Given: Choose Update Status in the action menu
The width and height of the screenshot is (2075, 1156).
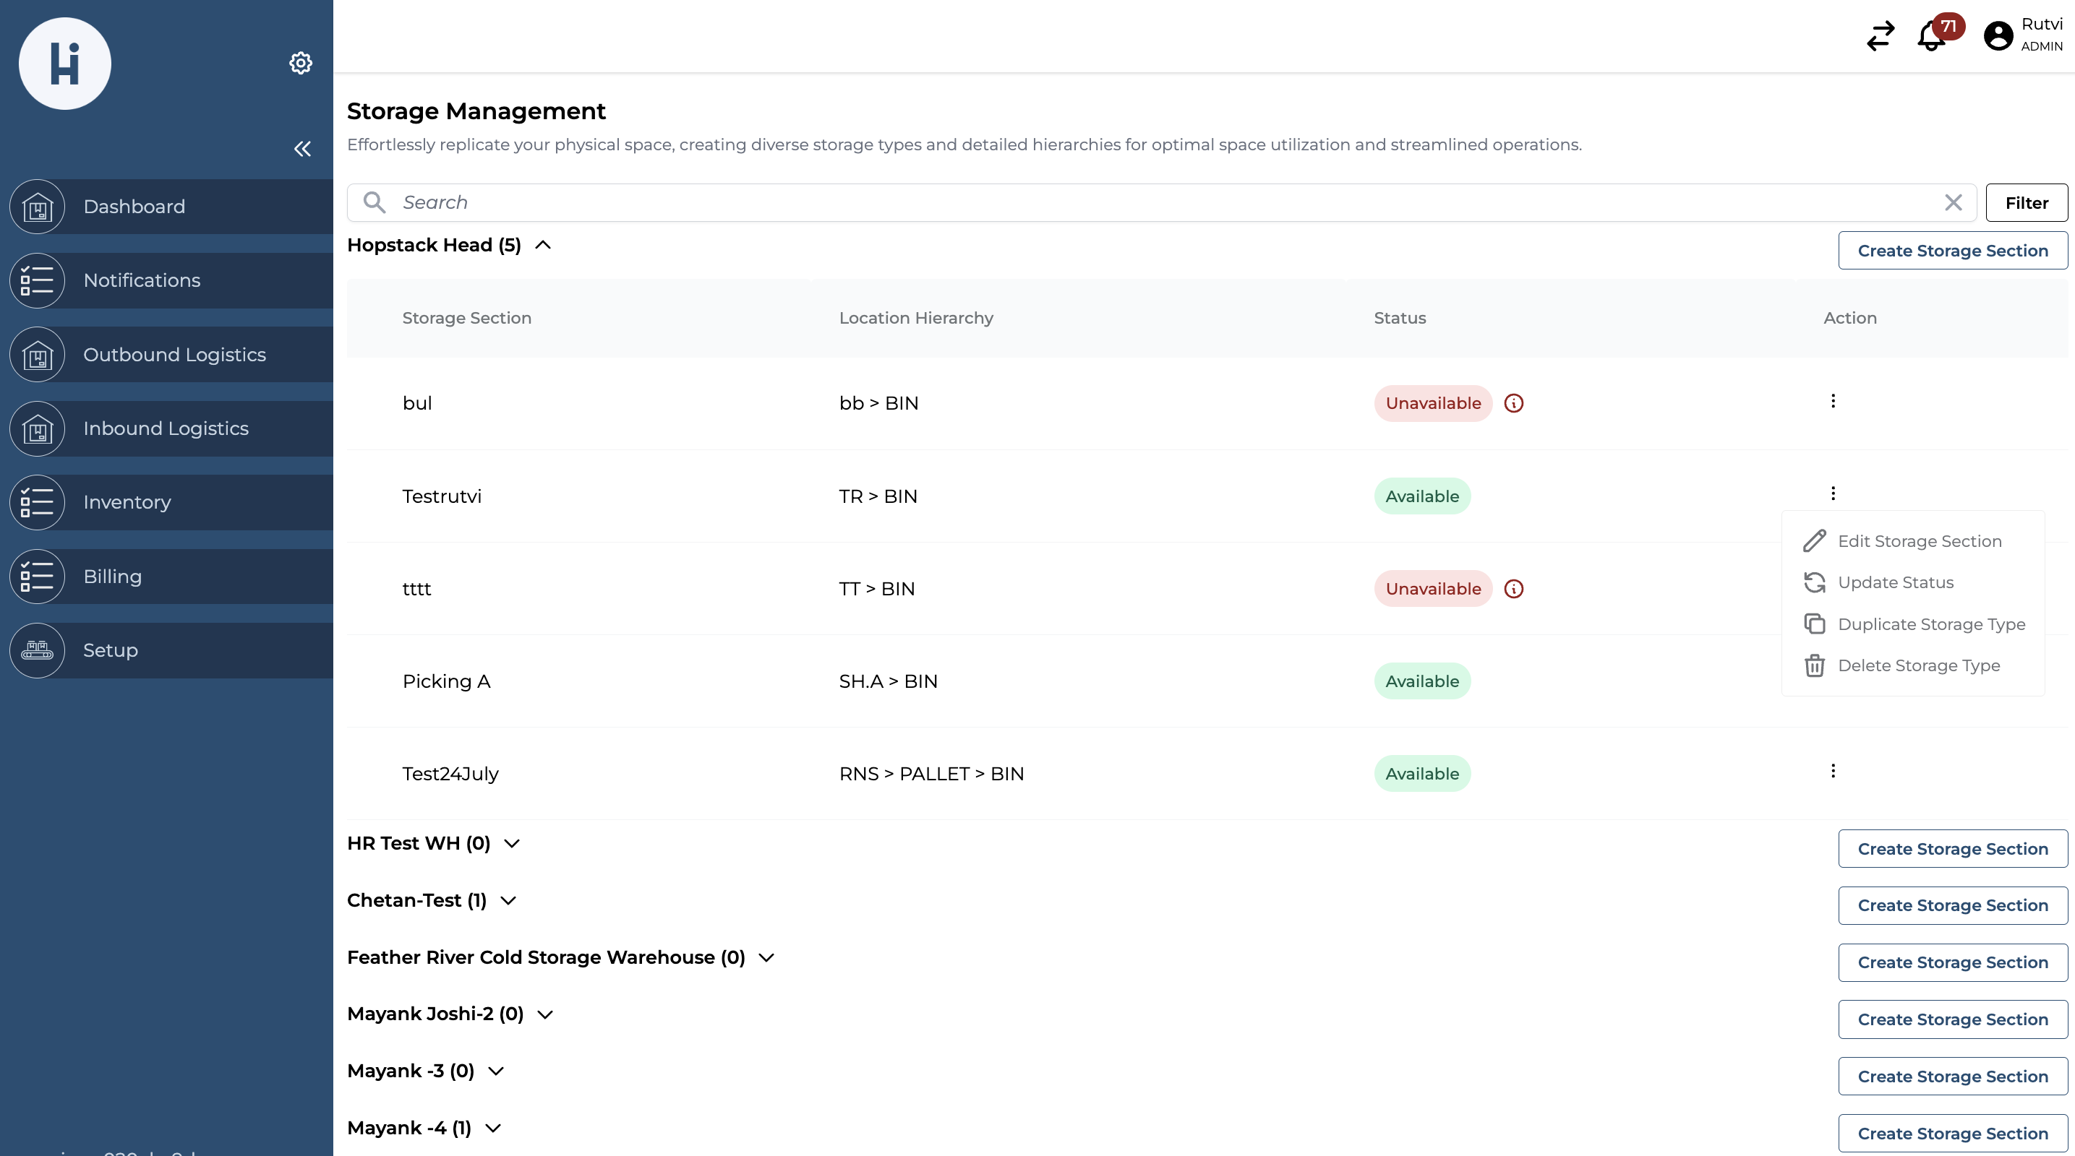Looking at the screenshot, I should tap(1894, 583).
